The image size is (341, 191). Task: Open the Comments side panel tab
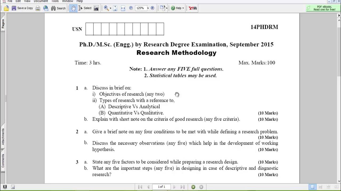click(x=3, y=161)
